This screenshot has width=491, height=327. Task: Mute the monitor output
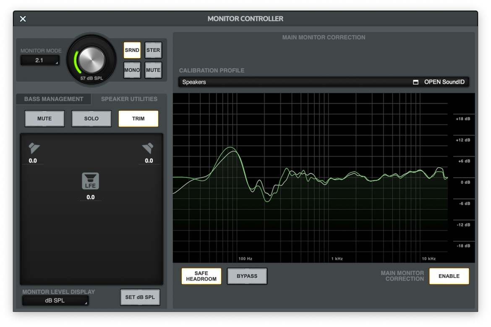[153, 70]
